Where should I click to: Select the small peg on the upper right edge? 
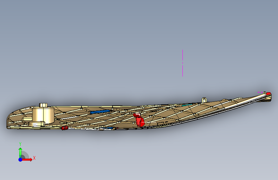(204, 100)
